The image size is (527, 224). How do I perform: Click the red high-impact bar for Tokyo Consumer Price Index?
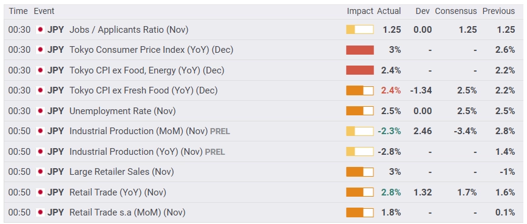(359, 50)
